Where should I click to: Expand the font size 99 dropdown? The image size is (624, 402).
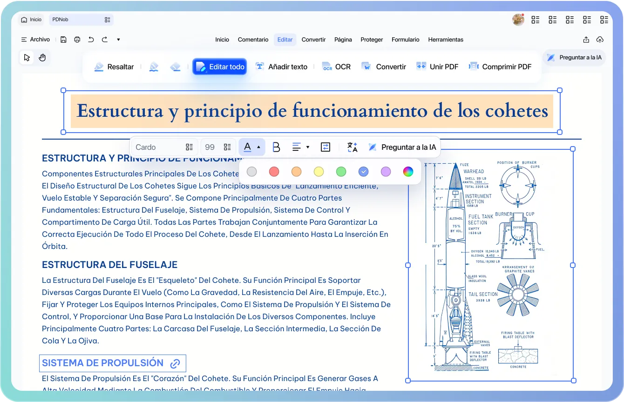(227, 147)
